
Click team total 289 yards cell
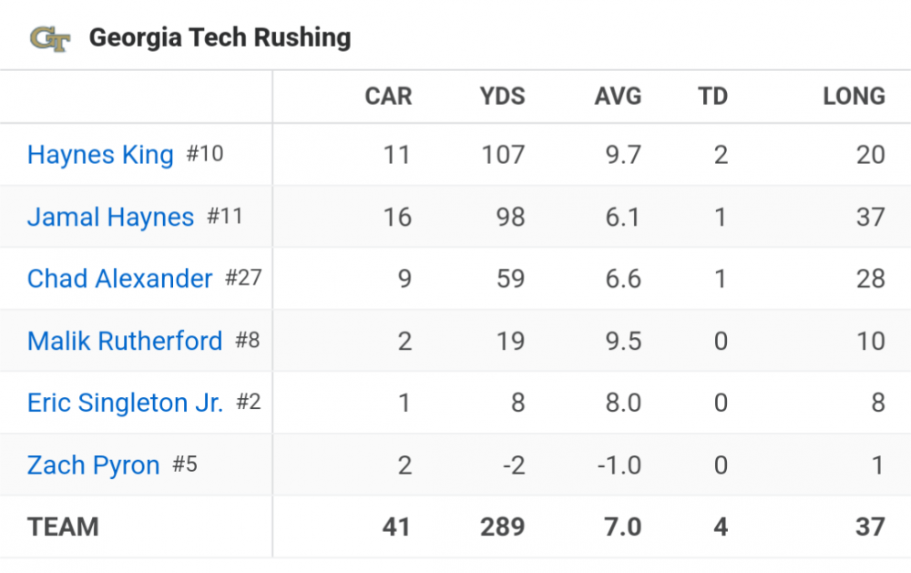(x=503, y=527)
